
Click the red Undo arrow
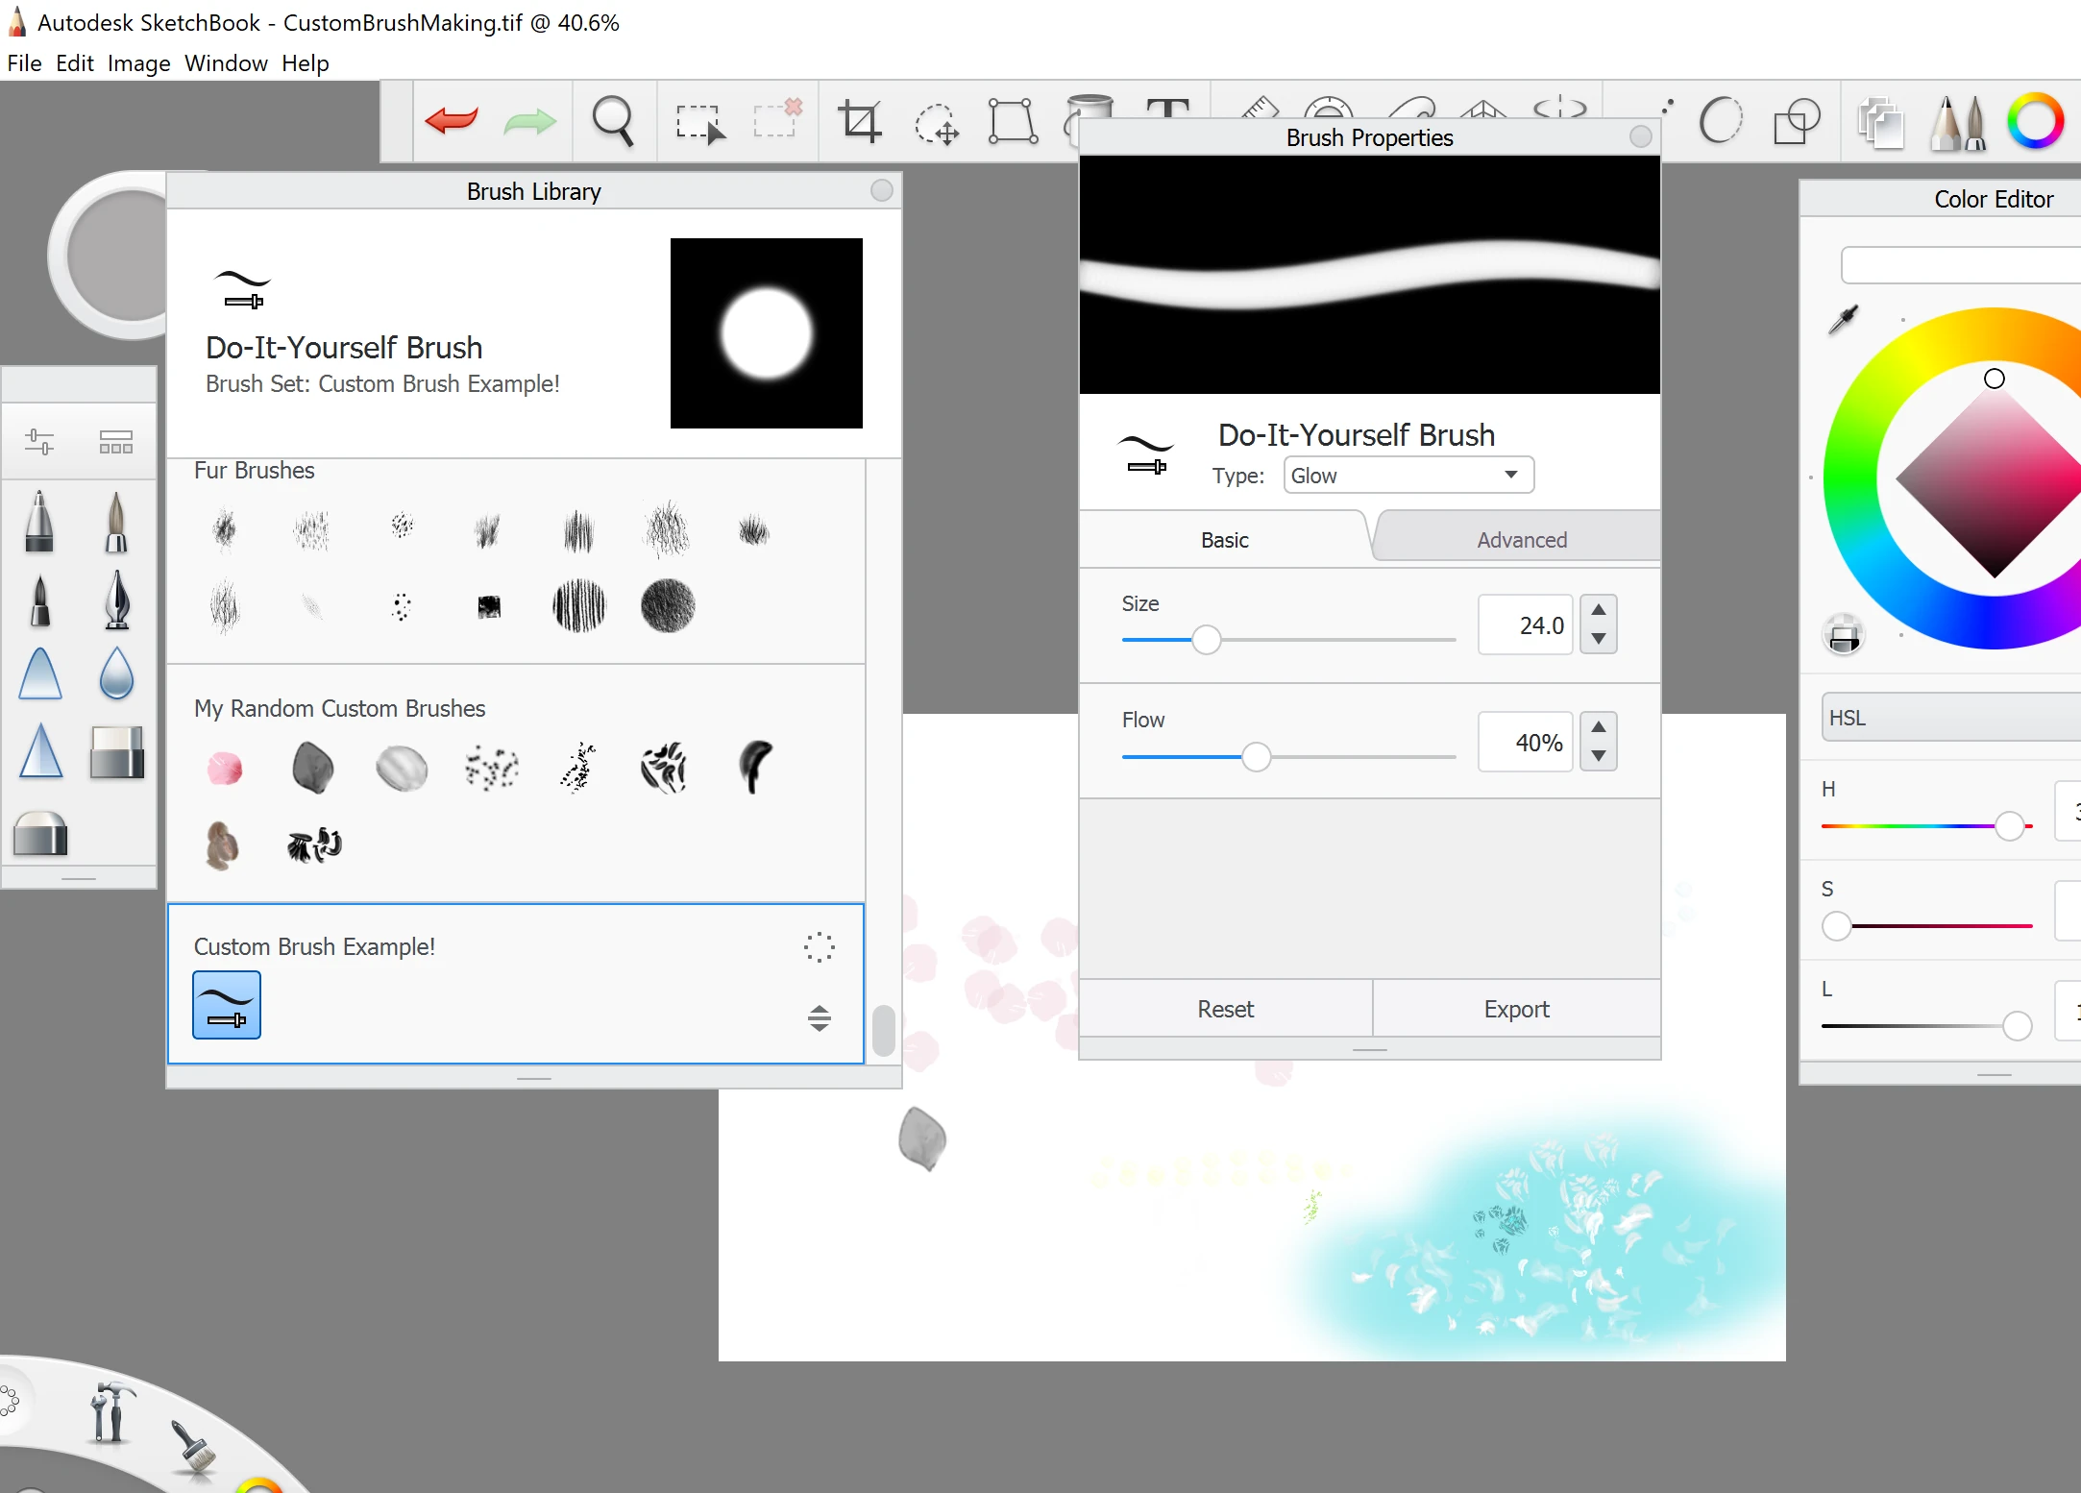(451, 121)
